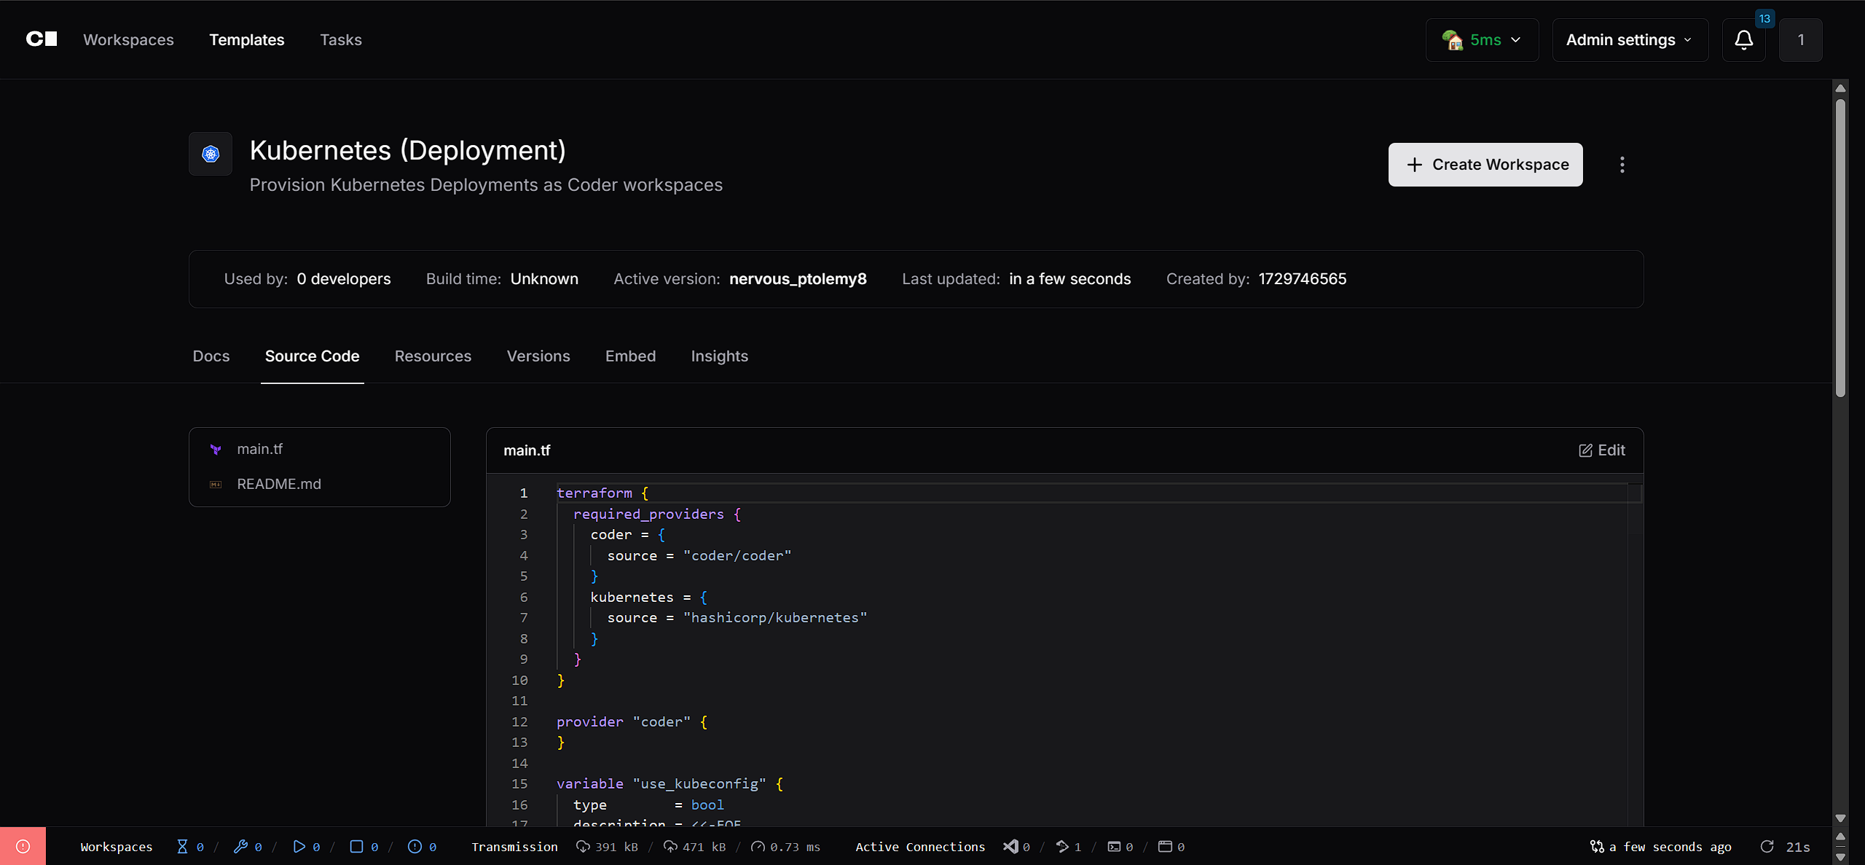Click the Create Workspace button

click(1485, 165)
